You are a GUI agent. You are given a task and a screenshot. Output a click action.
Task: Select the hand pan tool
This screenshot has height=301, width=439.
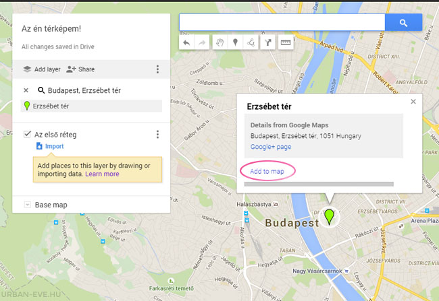coord(220,42)
